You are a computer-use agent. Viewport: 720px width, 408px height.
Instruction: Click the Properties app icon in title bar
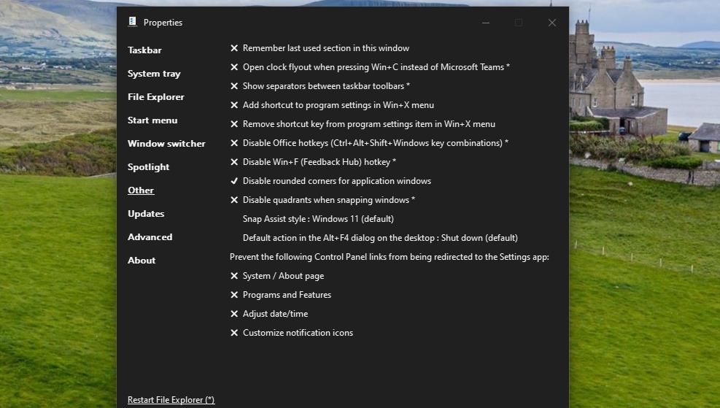pyautogui.click(x=132, y=22)
